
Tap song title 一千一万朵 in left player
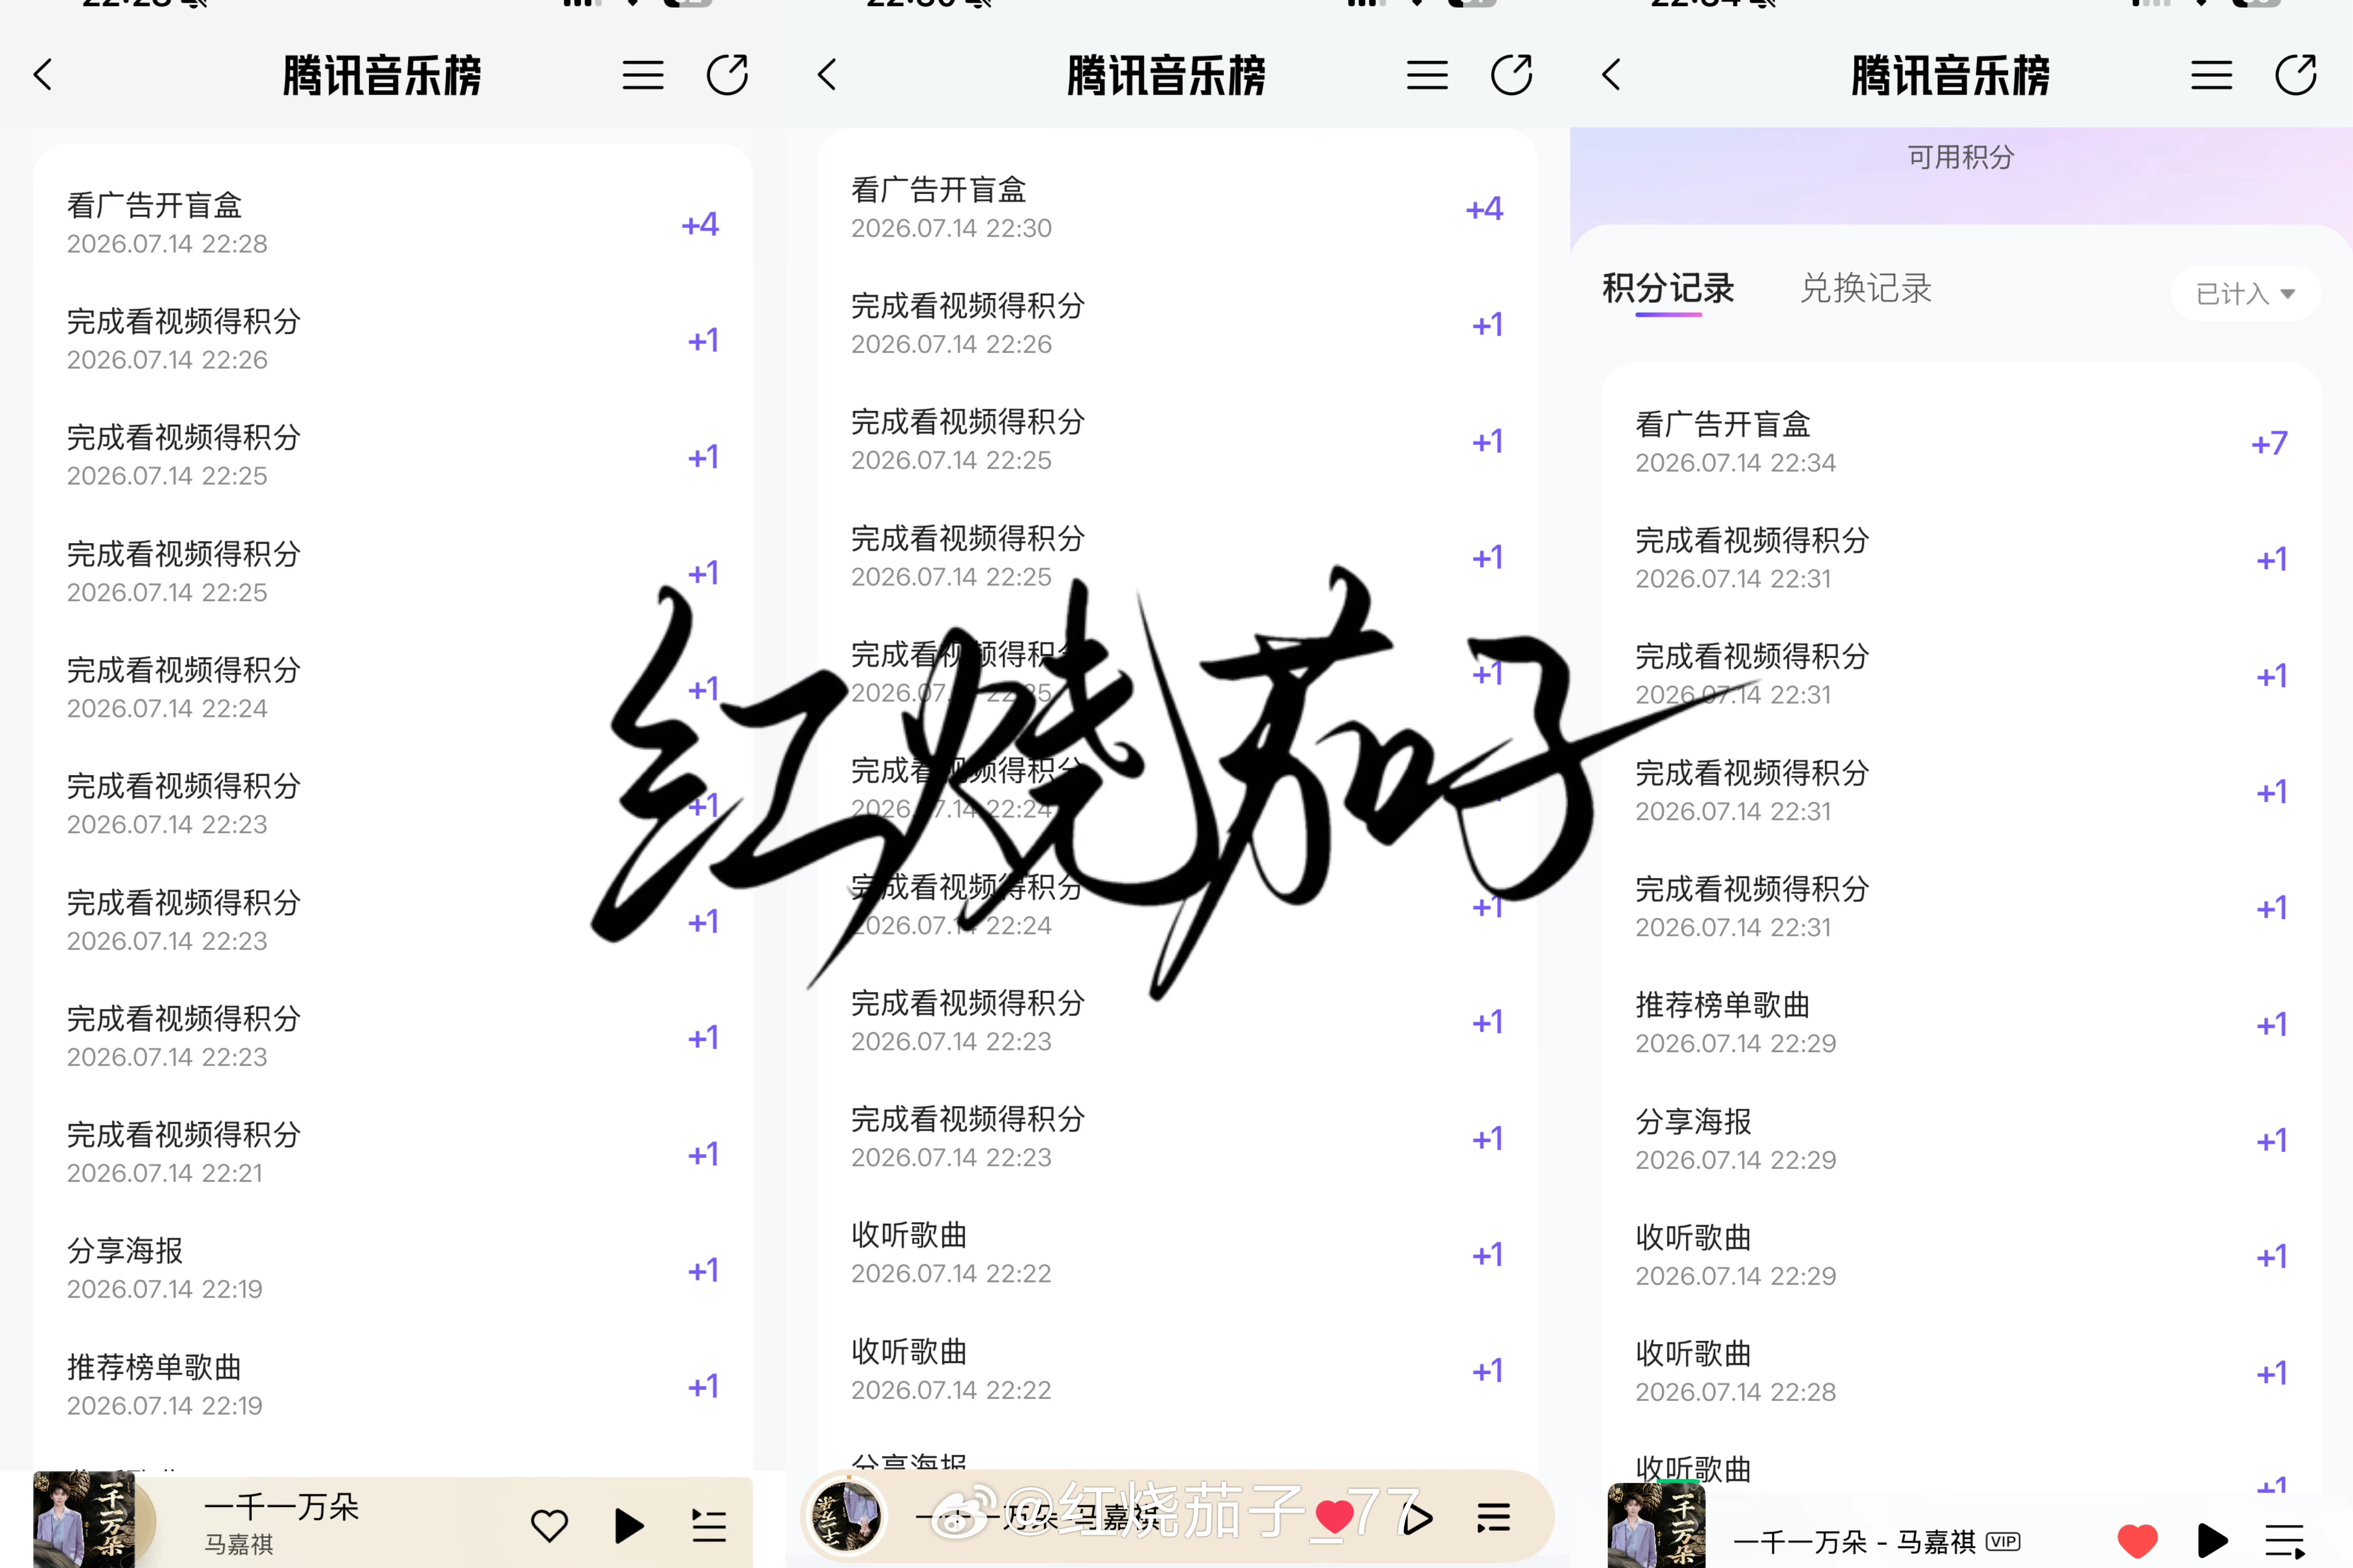tap(281, 1506)
